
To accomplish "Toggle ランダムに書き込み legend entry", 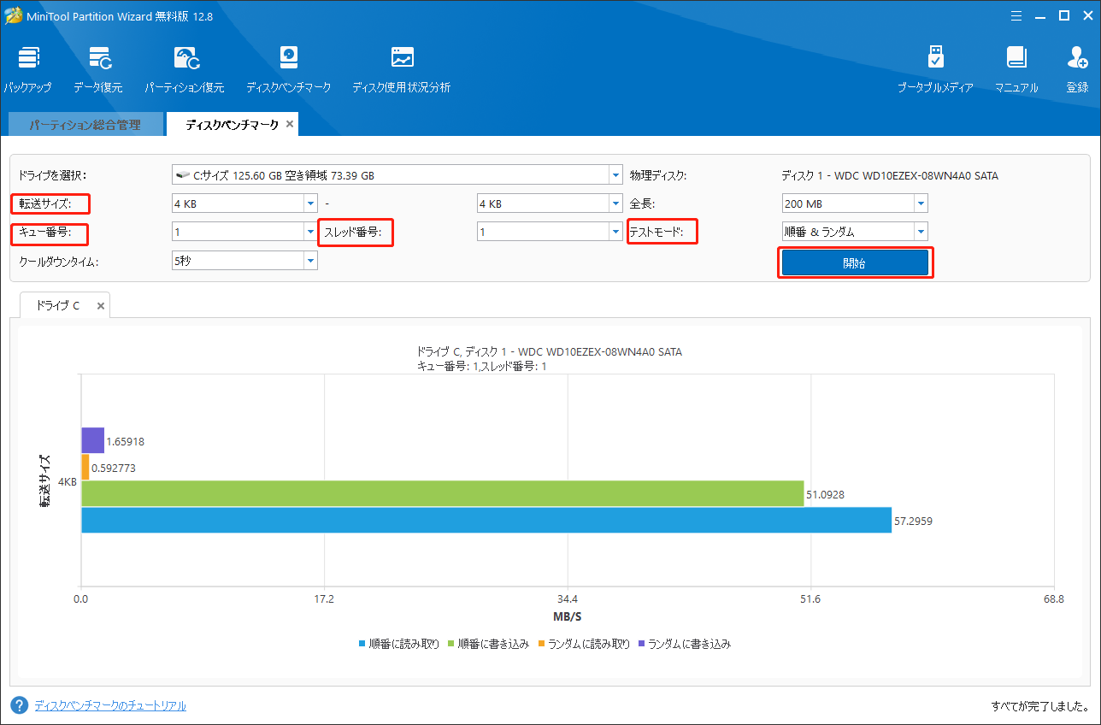I will point(685,644).
